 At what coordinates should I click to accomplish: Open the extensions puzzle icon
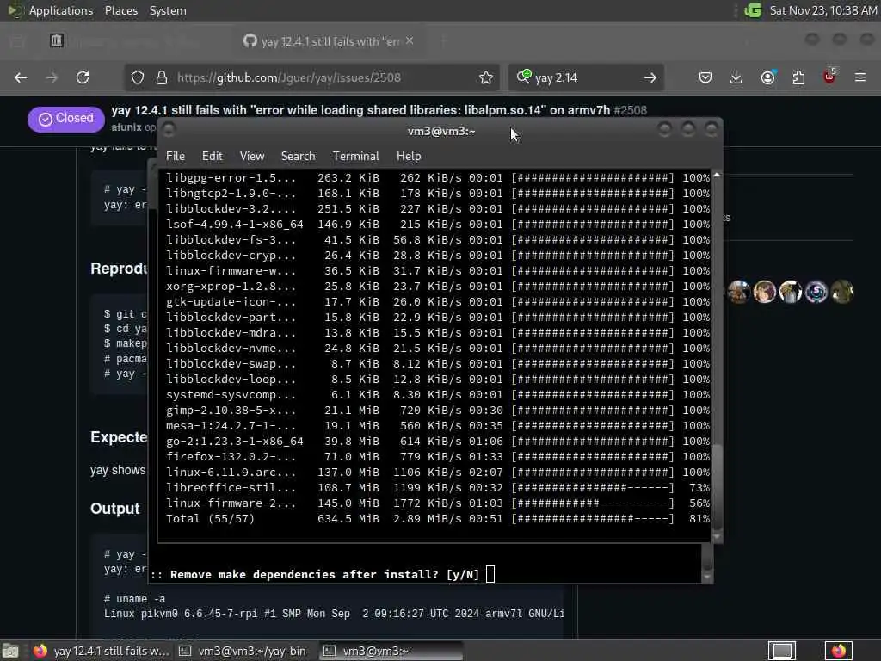[799, 77]
